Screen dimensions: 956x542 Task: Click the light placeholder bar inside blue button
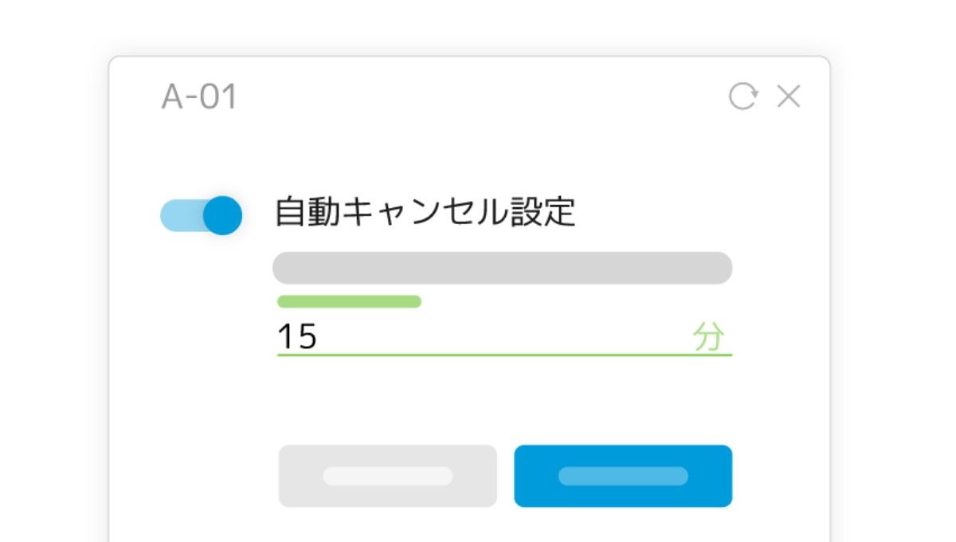[x=623, y=476]
